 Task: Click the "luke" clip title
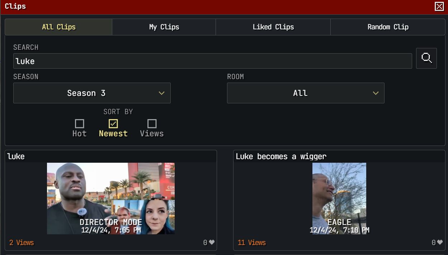[x=16, y=156]
